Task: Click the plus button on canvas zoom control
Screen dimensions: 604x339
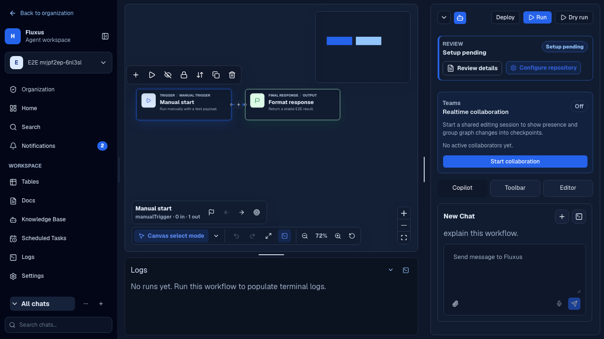Action: coord(404,213)
